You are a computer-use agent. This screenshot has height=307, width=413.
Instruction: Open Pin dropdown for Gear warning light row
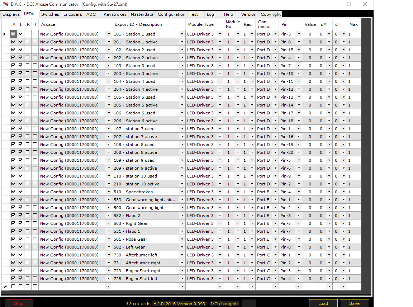(299, 208)
